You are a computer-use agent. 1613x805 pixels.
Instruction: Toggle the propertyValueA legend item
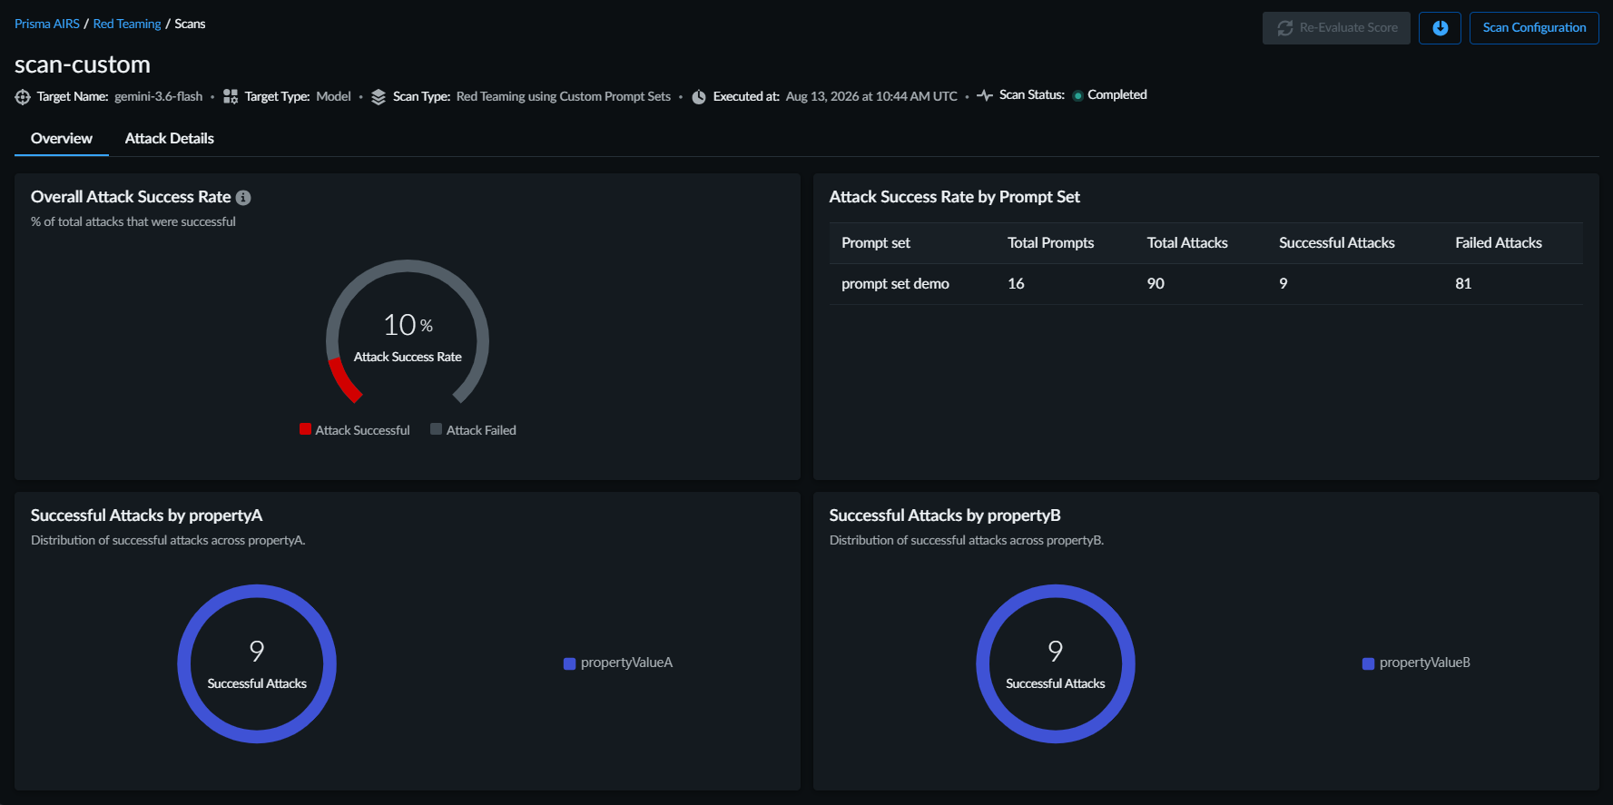tap(618, 663)
